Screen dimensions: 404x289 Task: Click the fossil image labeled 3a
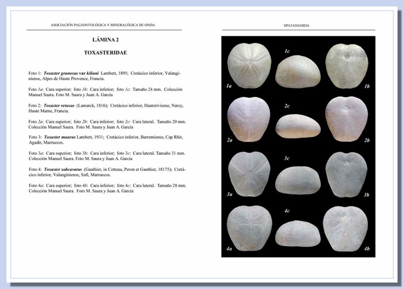click(250, 174)
